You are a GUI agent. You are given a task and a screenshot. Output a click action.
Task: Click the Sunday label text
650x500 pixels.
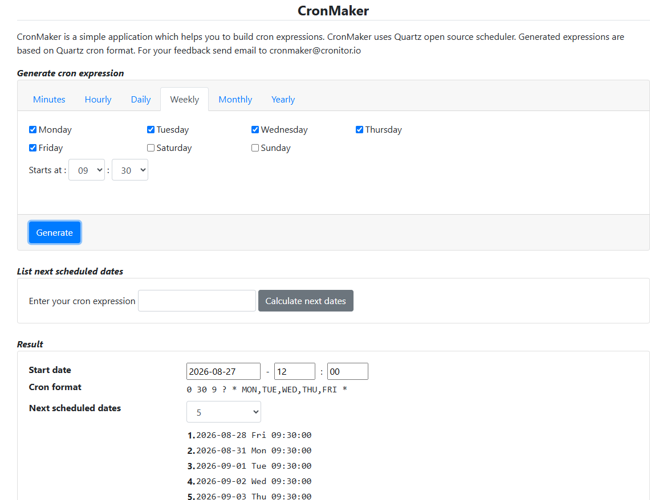tap(275, 147)
